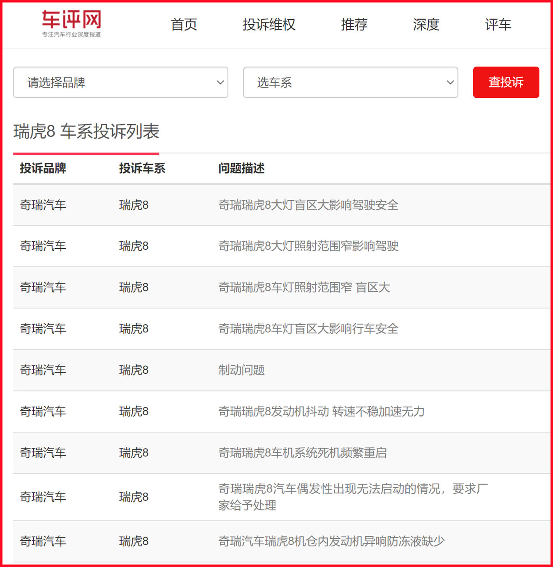The width and height of the screenshot is (553, 567).
Task: Open the 制动问题 complaint
Action: 241,370
